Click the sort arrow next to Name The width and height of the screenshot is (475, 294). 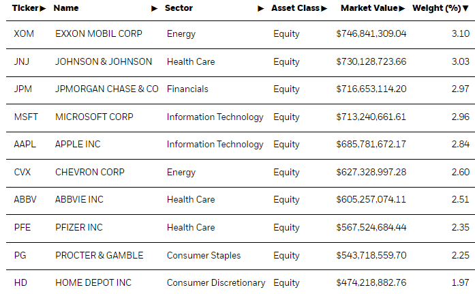point(155,8)
